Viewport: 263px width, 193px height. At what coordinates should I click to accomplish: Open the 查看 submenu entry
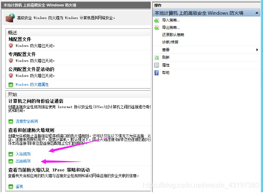166,50
